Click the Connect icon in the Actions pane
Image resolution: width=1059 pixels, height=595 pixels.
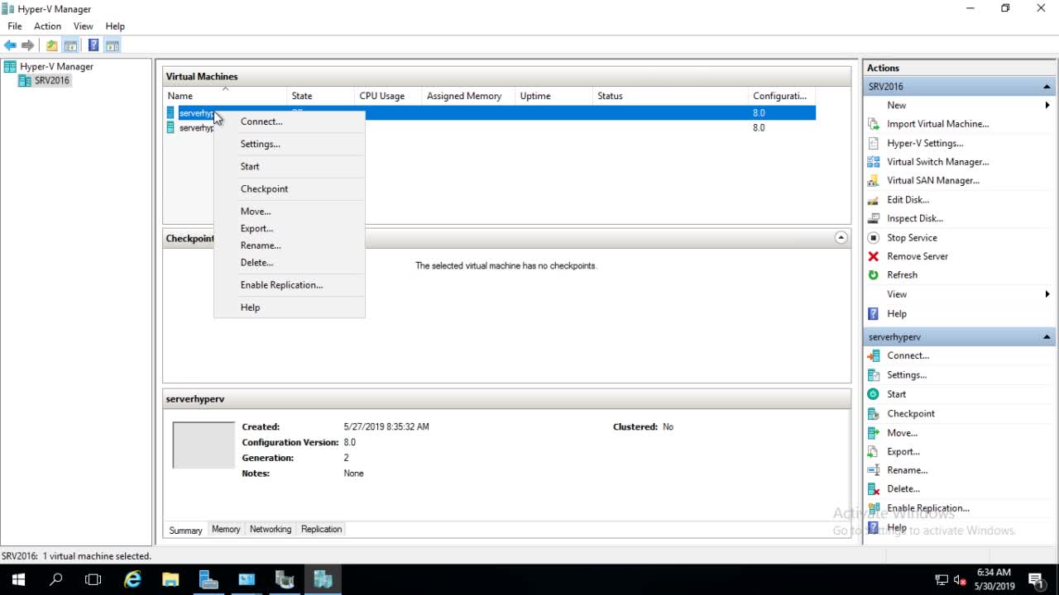(x=873, y=355)
